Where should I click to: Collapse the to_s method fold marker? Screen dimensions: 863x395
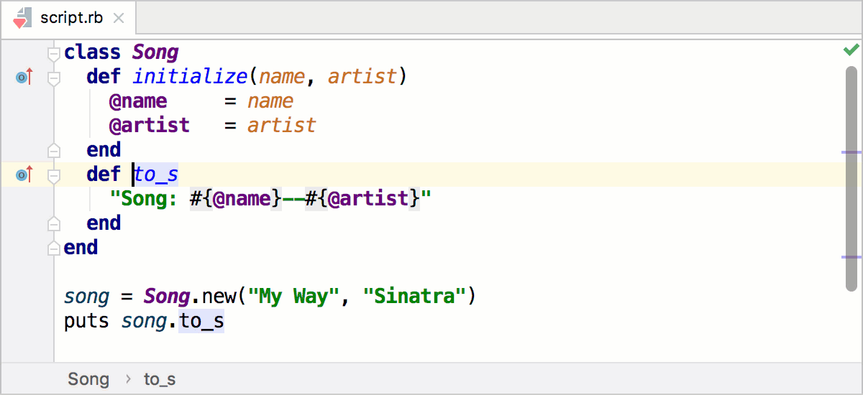(53, 175)
